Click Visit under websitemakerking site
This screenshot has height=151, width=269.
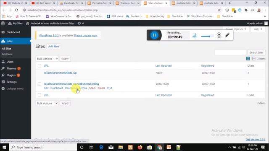click(109, 88)
